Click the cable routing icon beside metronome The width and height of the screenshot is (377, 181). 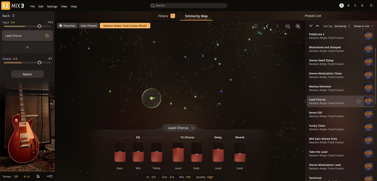pos(50,177)
